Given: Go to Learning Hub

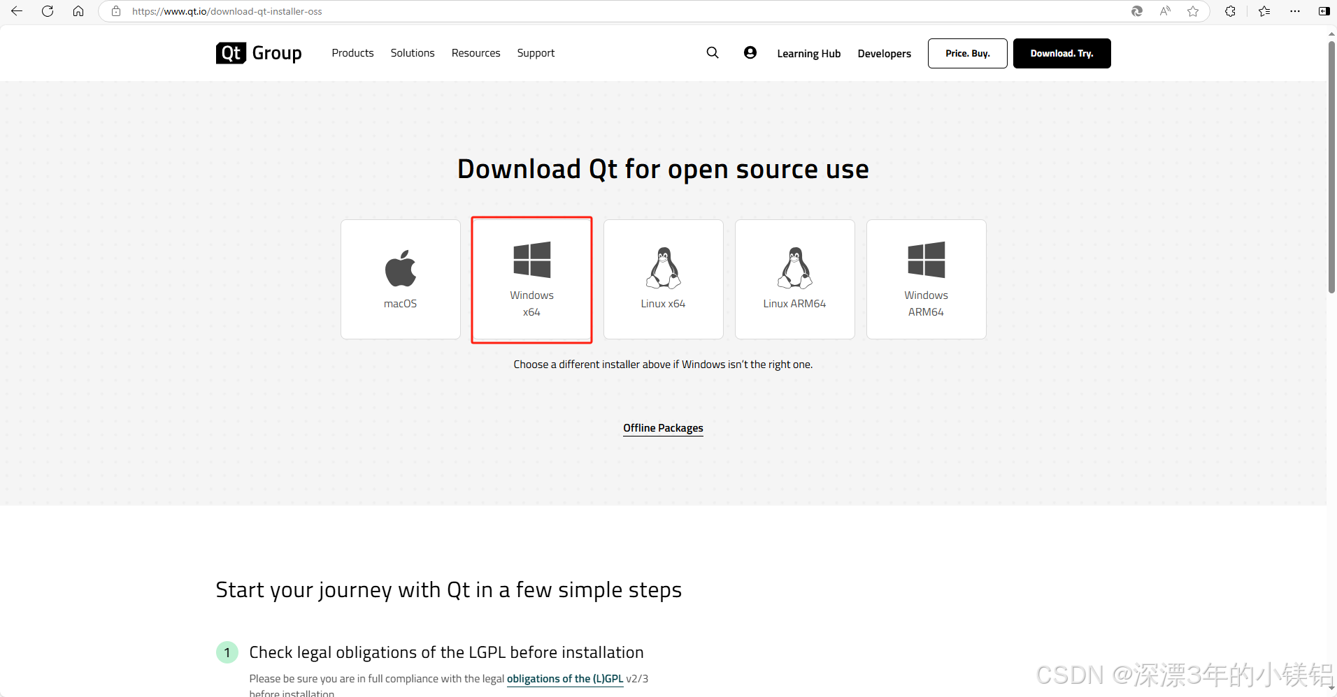Looking at the screenshot, I should [x=809, y=54].
